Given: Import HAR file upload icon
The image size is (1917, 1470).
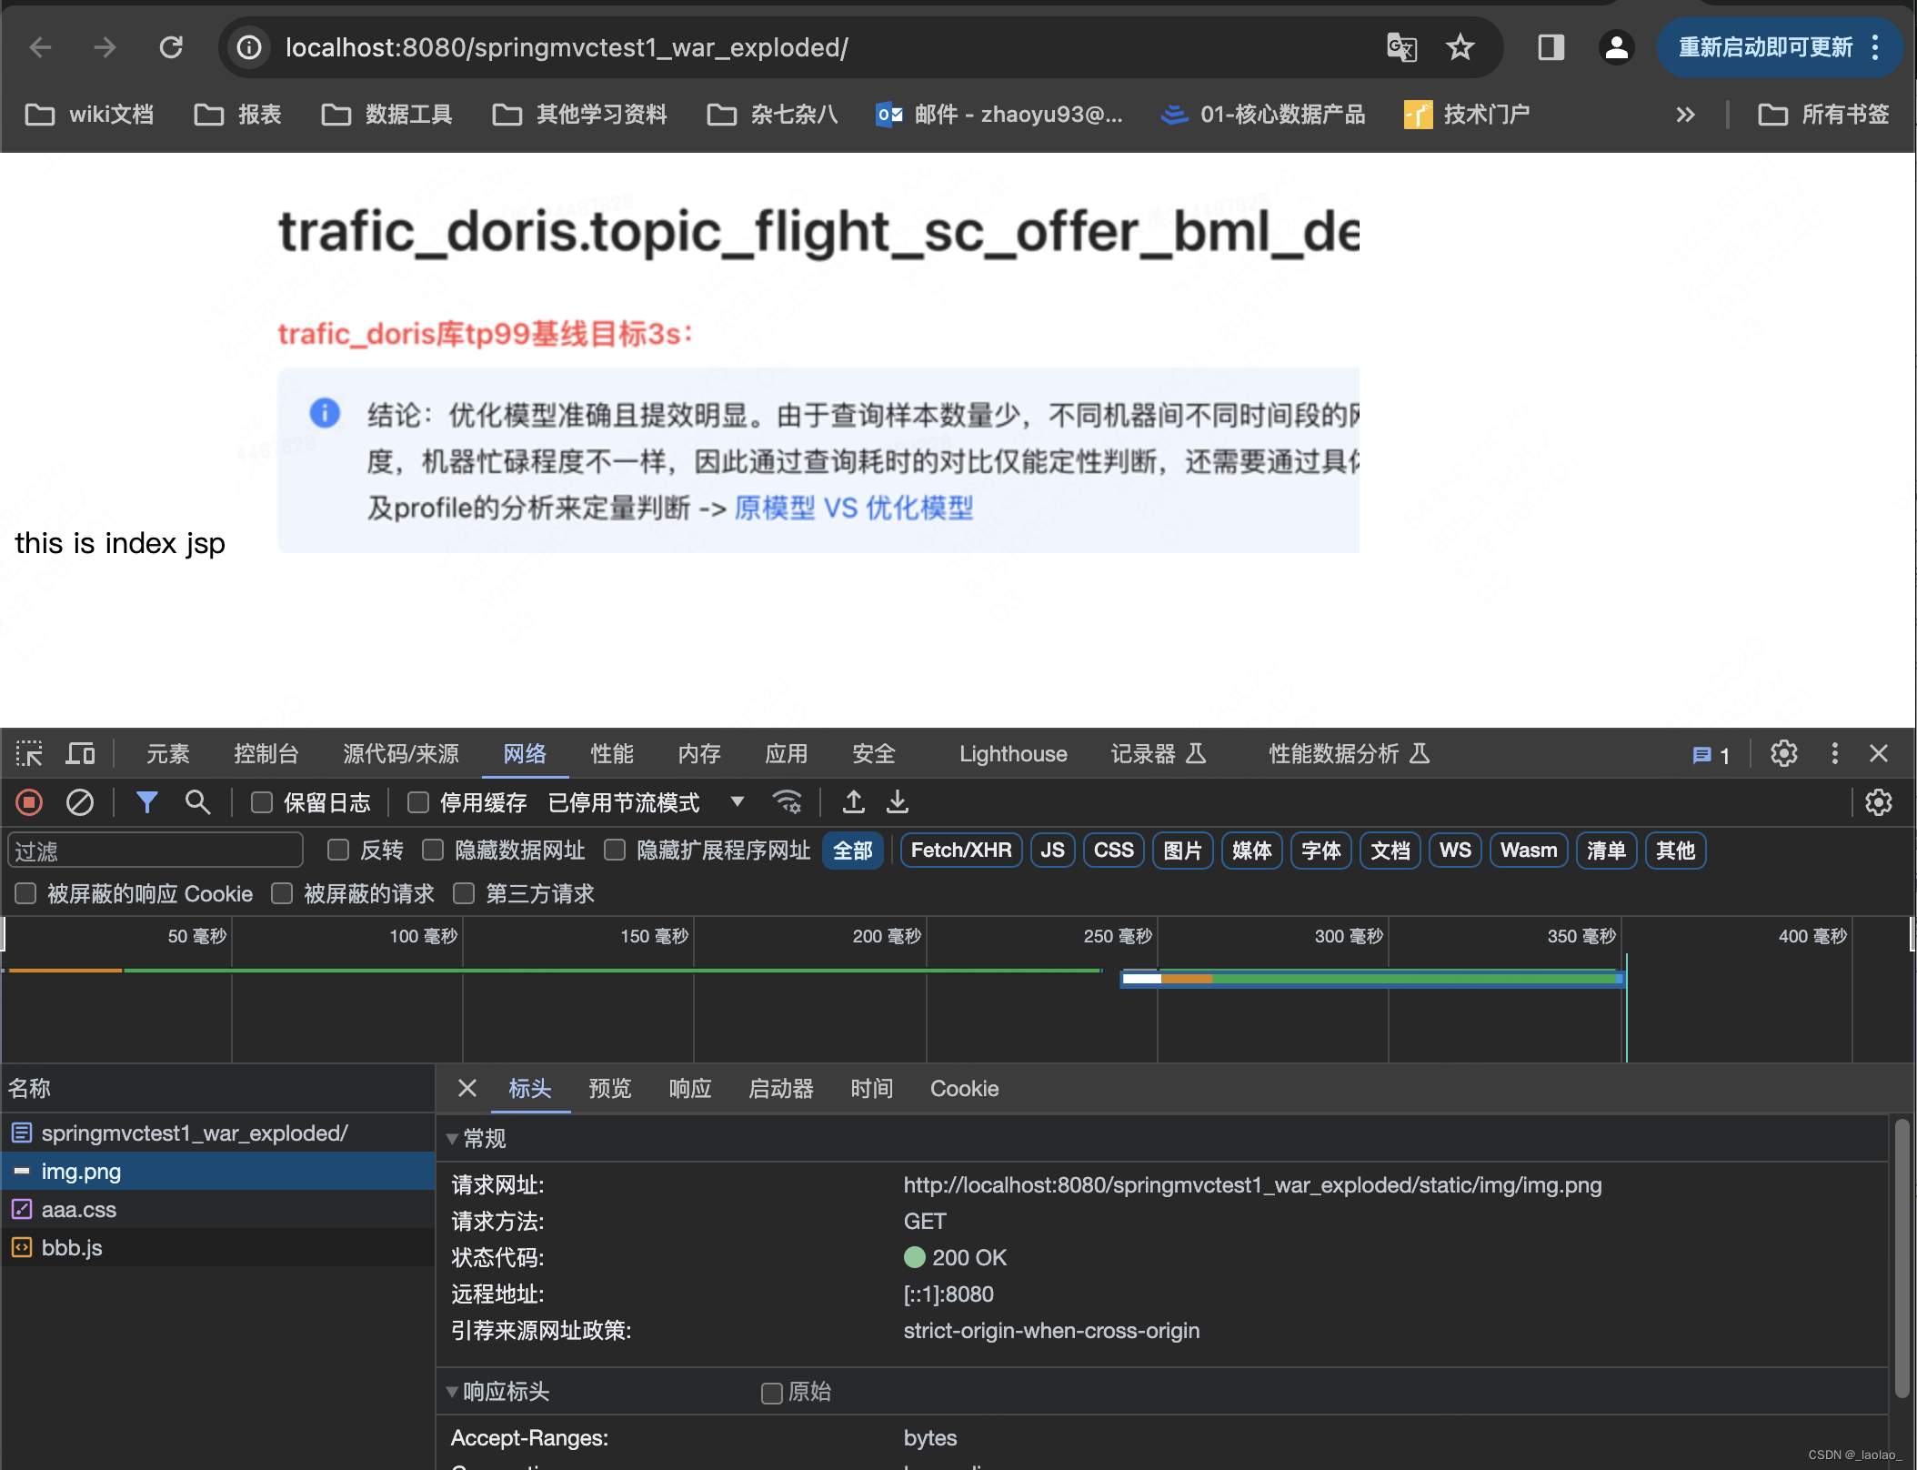Looking at the screenshot, I should (853, 802).
